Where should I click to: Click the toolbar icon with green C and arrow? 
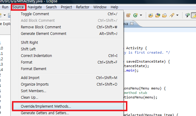188,15
